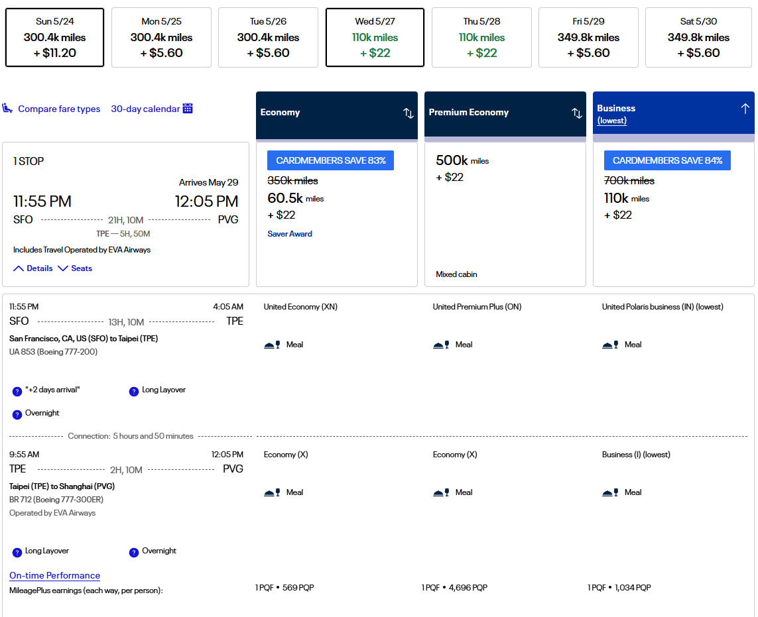Click help icon for first-segment Overnight
The height and width of the screenshot is (617, 758).
click(17, 414)
